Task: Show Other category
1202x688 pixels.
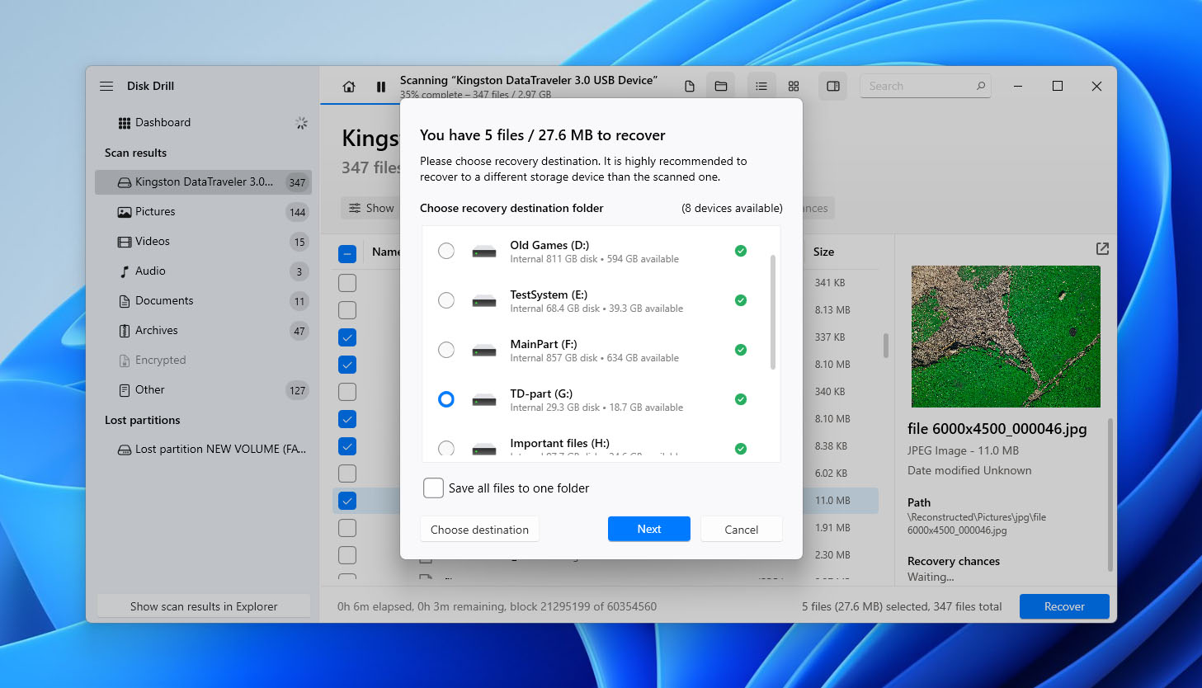Action: point(203,389)
